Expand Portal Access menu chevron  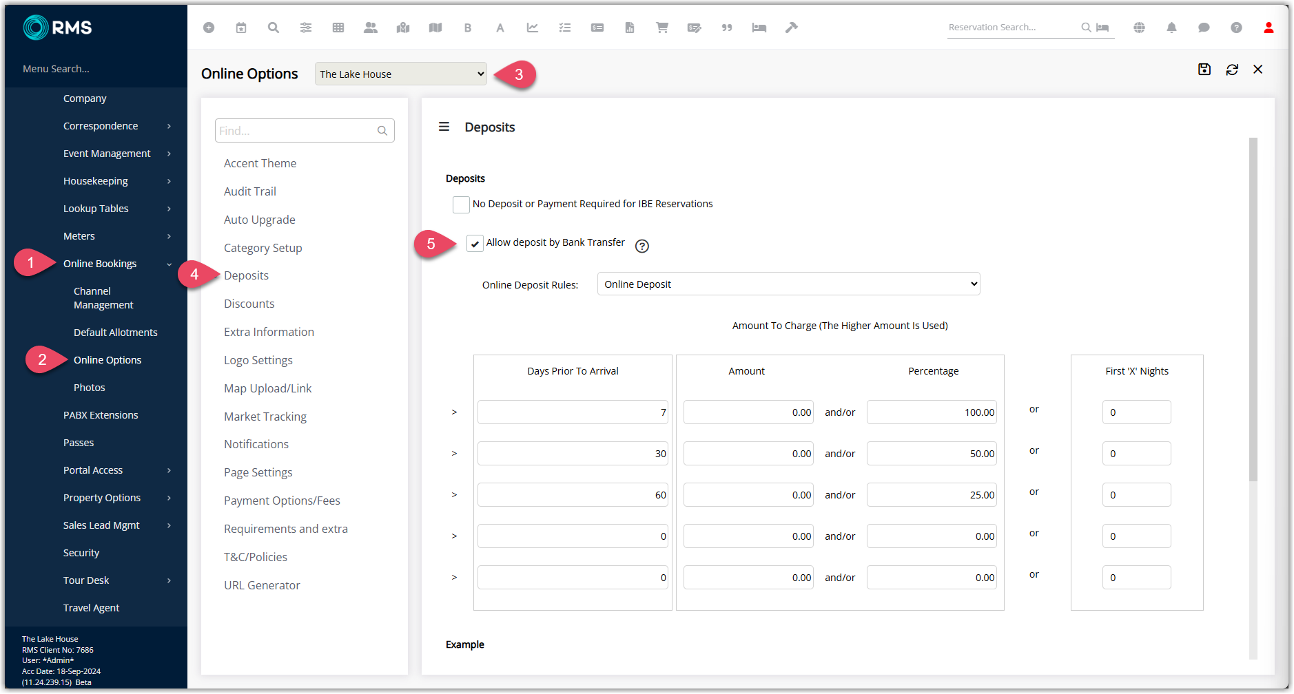click(x=169, y=470)
